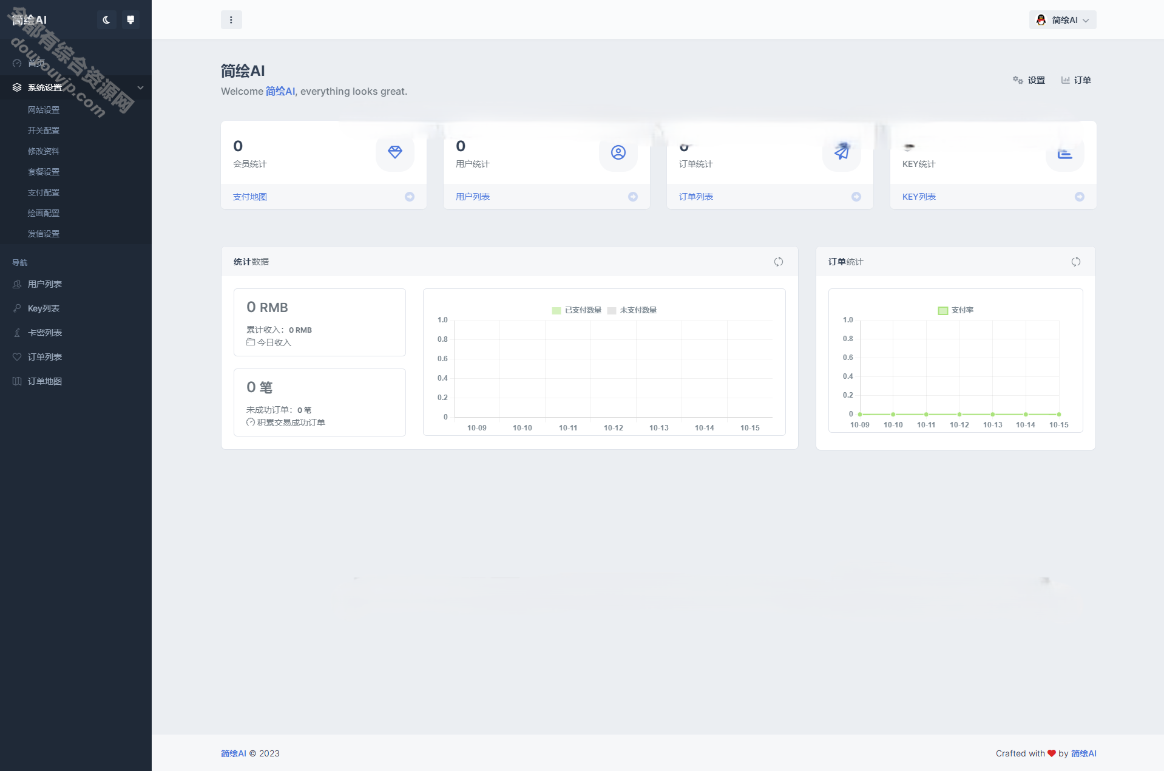Click the arrow icon in KEY列表 card row
The width and height of the screenshot is (1164, 771).
point(1080,197)
